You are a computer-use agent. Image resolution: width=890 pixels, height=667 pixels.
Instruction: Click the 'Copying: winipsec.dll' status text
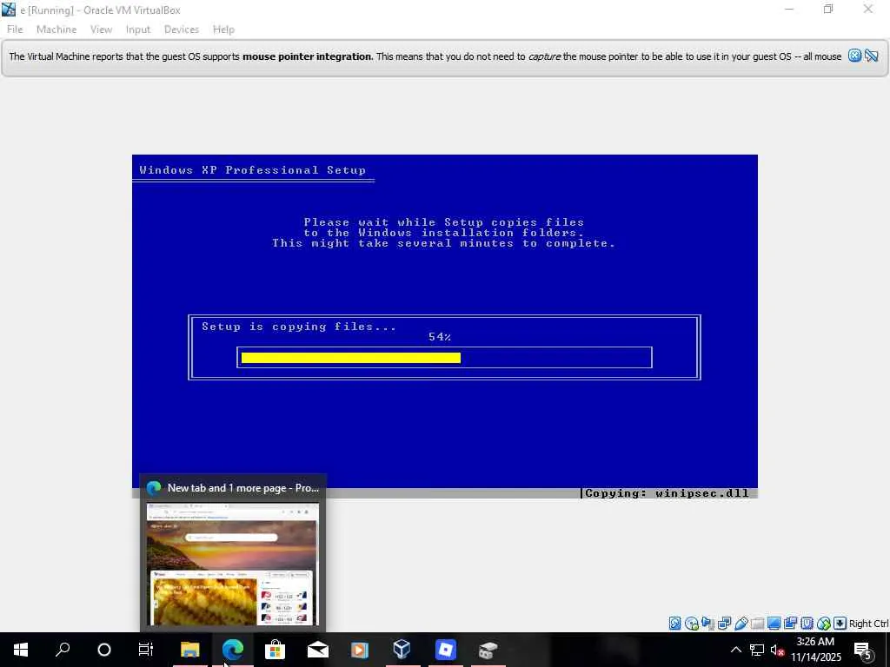pyautogui.click(x=667, y=493)
